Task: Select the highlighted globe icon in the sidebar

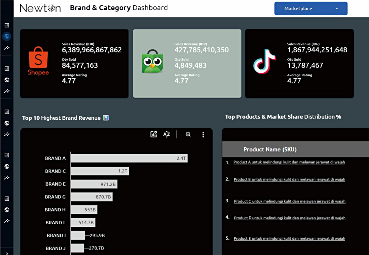Action: click(7, 37)
